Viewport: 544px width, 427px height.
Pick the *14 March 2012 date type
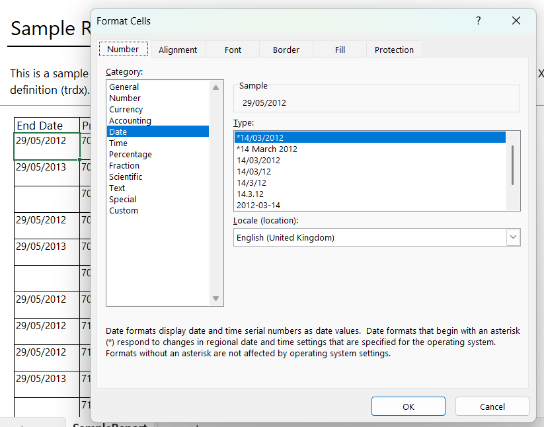(267, 149)
